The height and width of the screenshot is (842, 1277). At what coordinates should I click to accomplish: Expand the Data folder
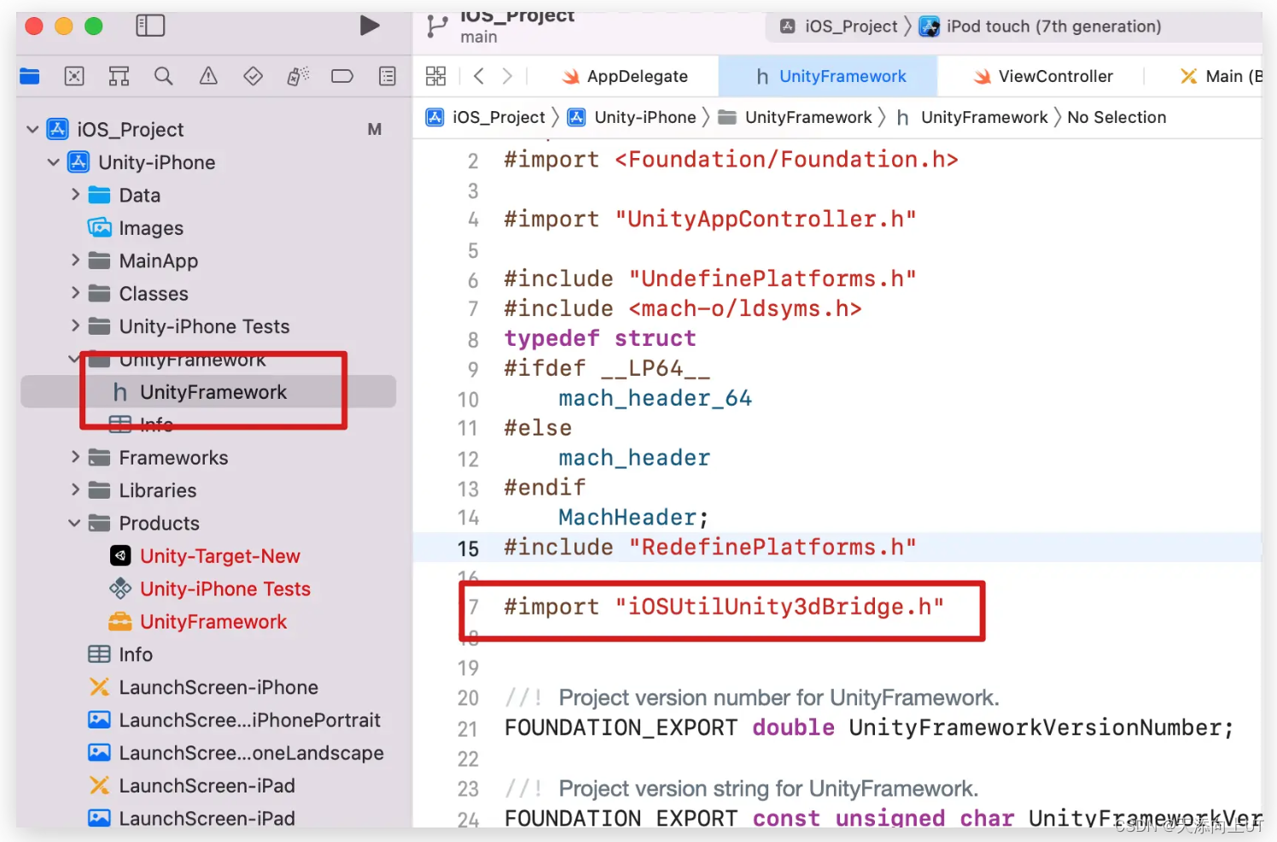(75, 195)
